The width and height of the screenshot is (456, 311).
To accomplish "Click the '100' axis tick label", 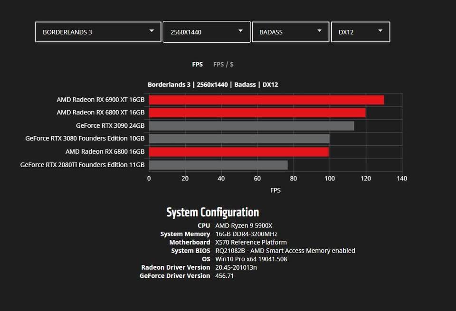I will coord(330,179).
